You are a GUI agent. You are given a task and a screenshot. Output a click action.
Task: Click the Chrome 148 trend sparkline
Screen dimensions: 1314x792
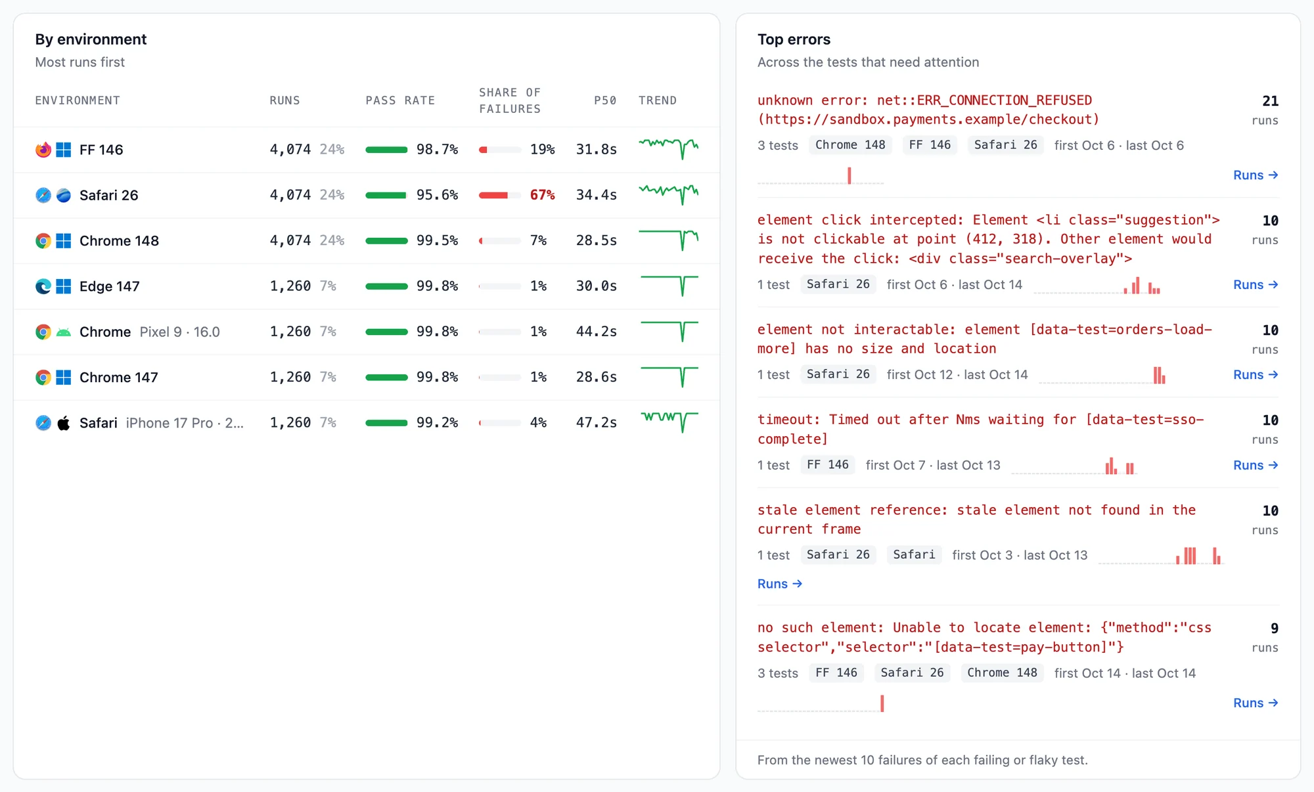[669, 240]
